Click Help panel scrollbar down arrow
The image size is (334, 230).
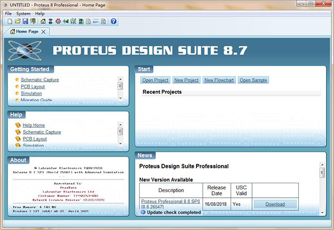pyautogui.click(x=120, y=144)
